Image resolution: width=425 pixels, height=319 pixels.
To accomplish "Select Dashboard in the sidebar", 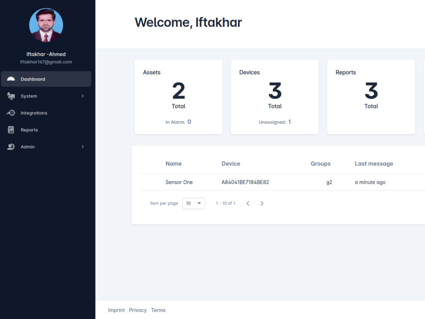I will coord(46,79).
